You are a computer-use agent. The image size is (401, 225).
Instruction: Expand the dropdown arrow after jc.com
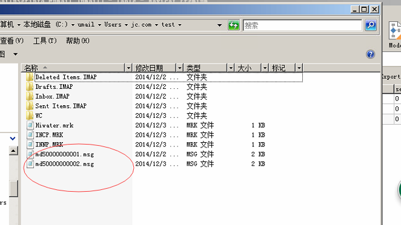point(156,25)
